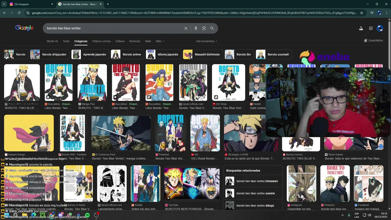The width and height of the screenshot is (391, 220).
Task: Click Google logo
Action: [24, 28]
